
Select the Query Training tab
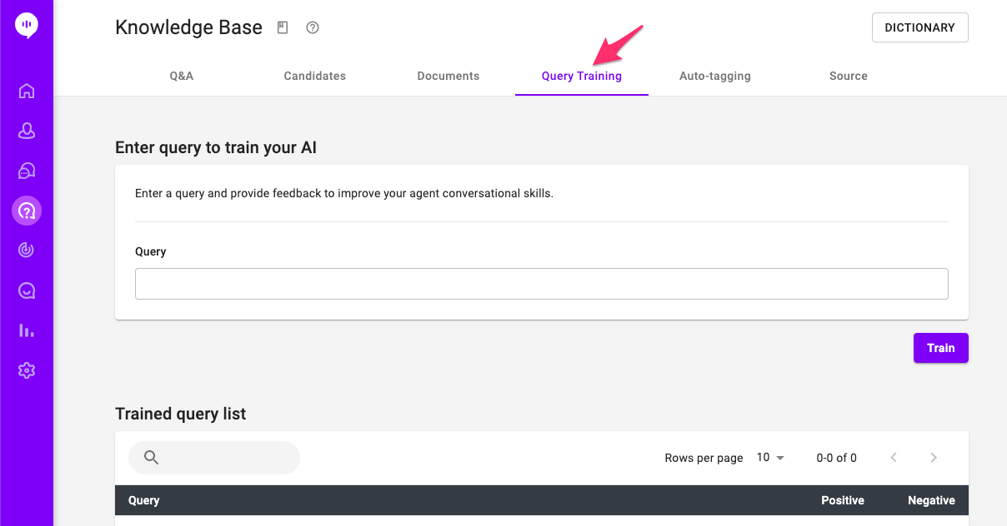point(582,76)
